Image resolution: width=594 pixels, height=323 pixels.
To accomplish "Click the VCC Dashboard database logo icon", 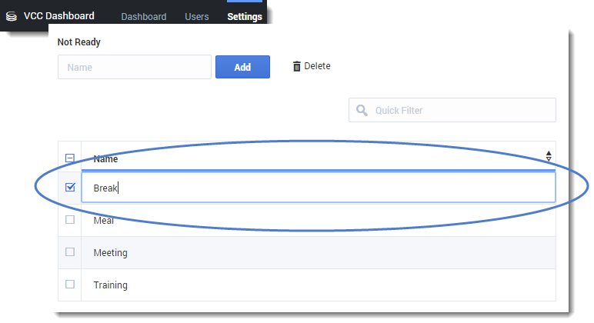I will tap(12, 15).
